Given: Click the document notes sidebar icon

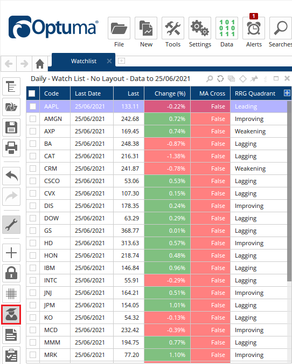Looking at the screenshot, I should coord(11,335).
